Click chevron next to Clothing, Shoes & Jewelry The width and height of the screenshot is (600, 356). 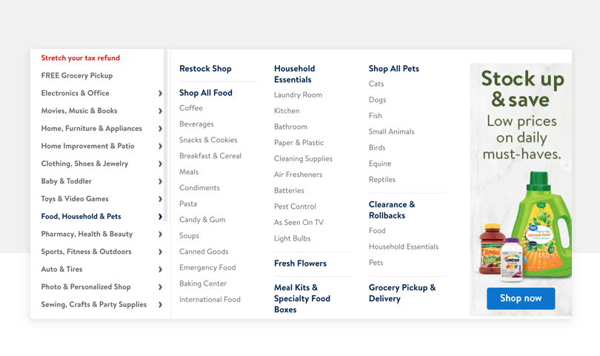tap(160, 164)
